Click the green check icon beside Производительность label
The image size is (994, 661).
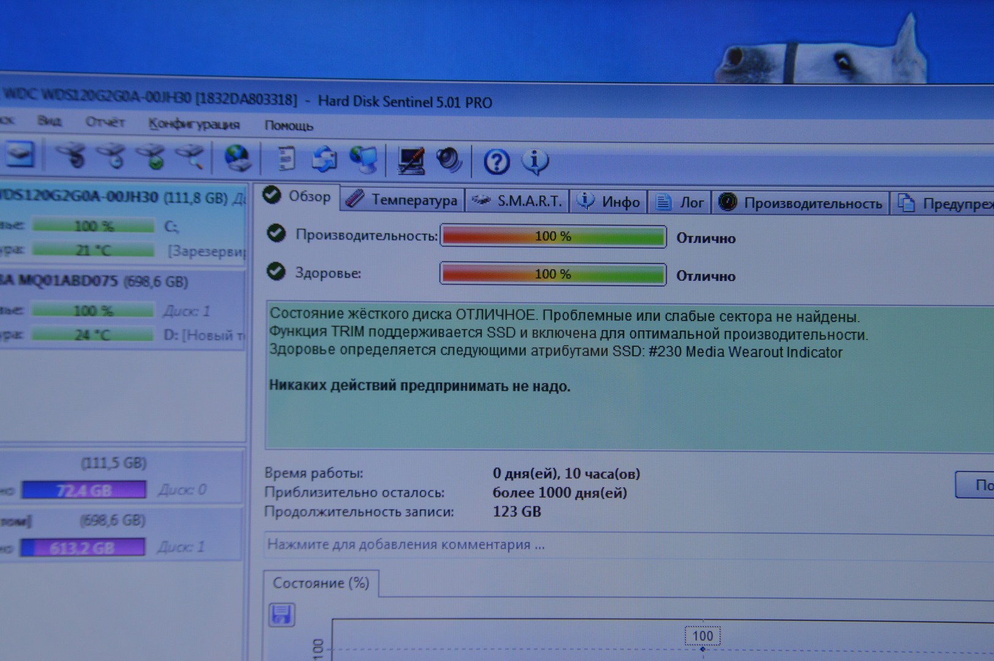(277, 233)
